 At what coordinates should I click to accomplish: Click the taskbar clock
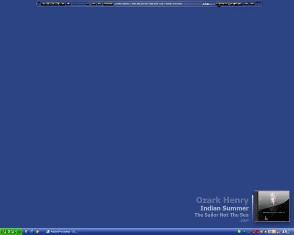pyautogui.click(x=286, y=232)
